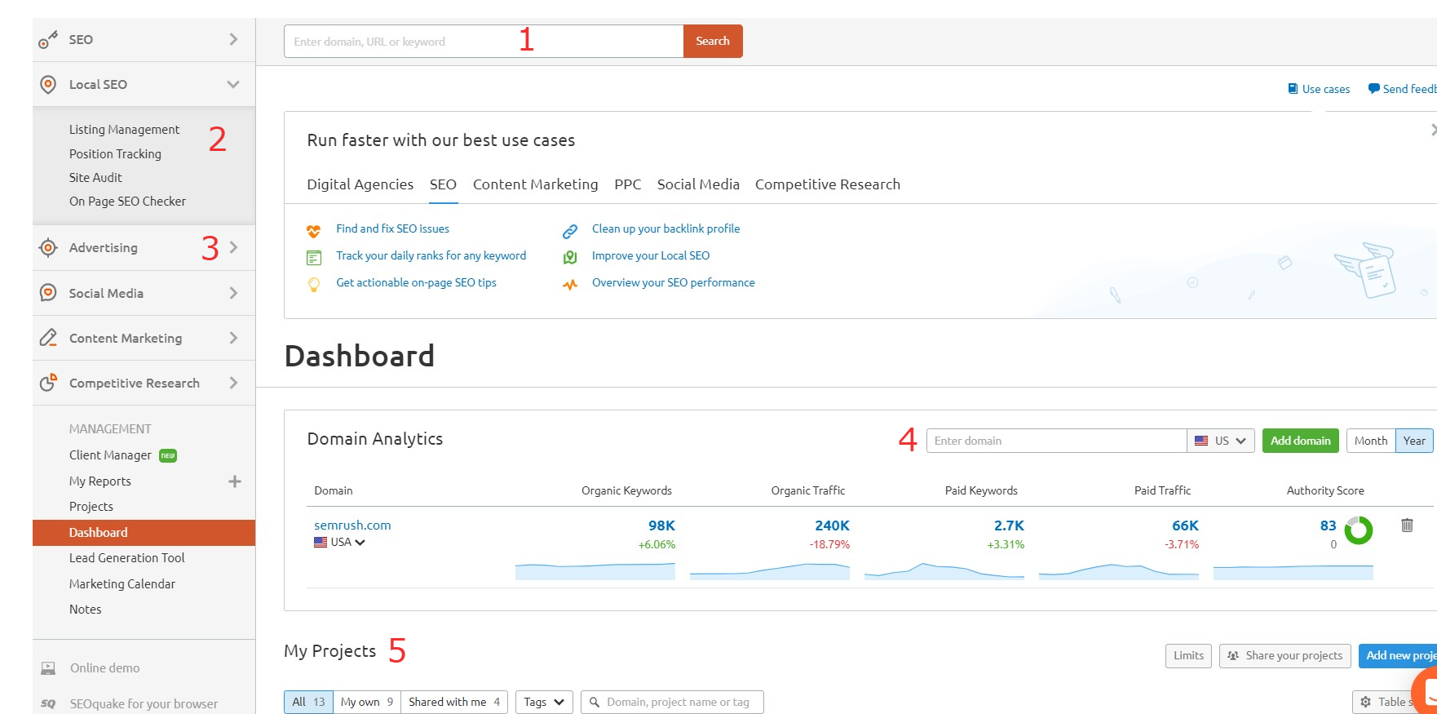Expand the SEO sidebar section
The image size is (1437, 714).
point(233,39)
